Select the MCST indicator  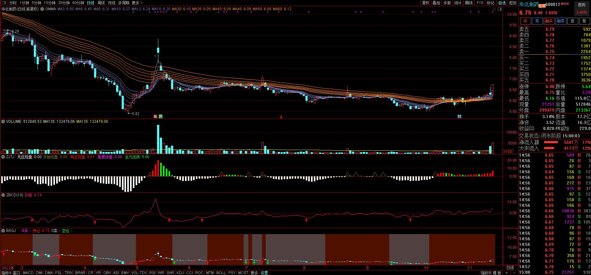click(243, 273)
